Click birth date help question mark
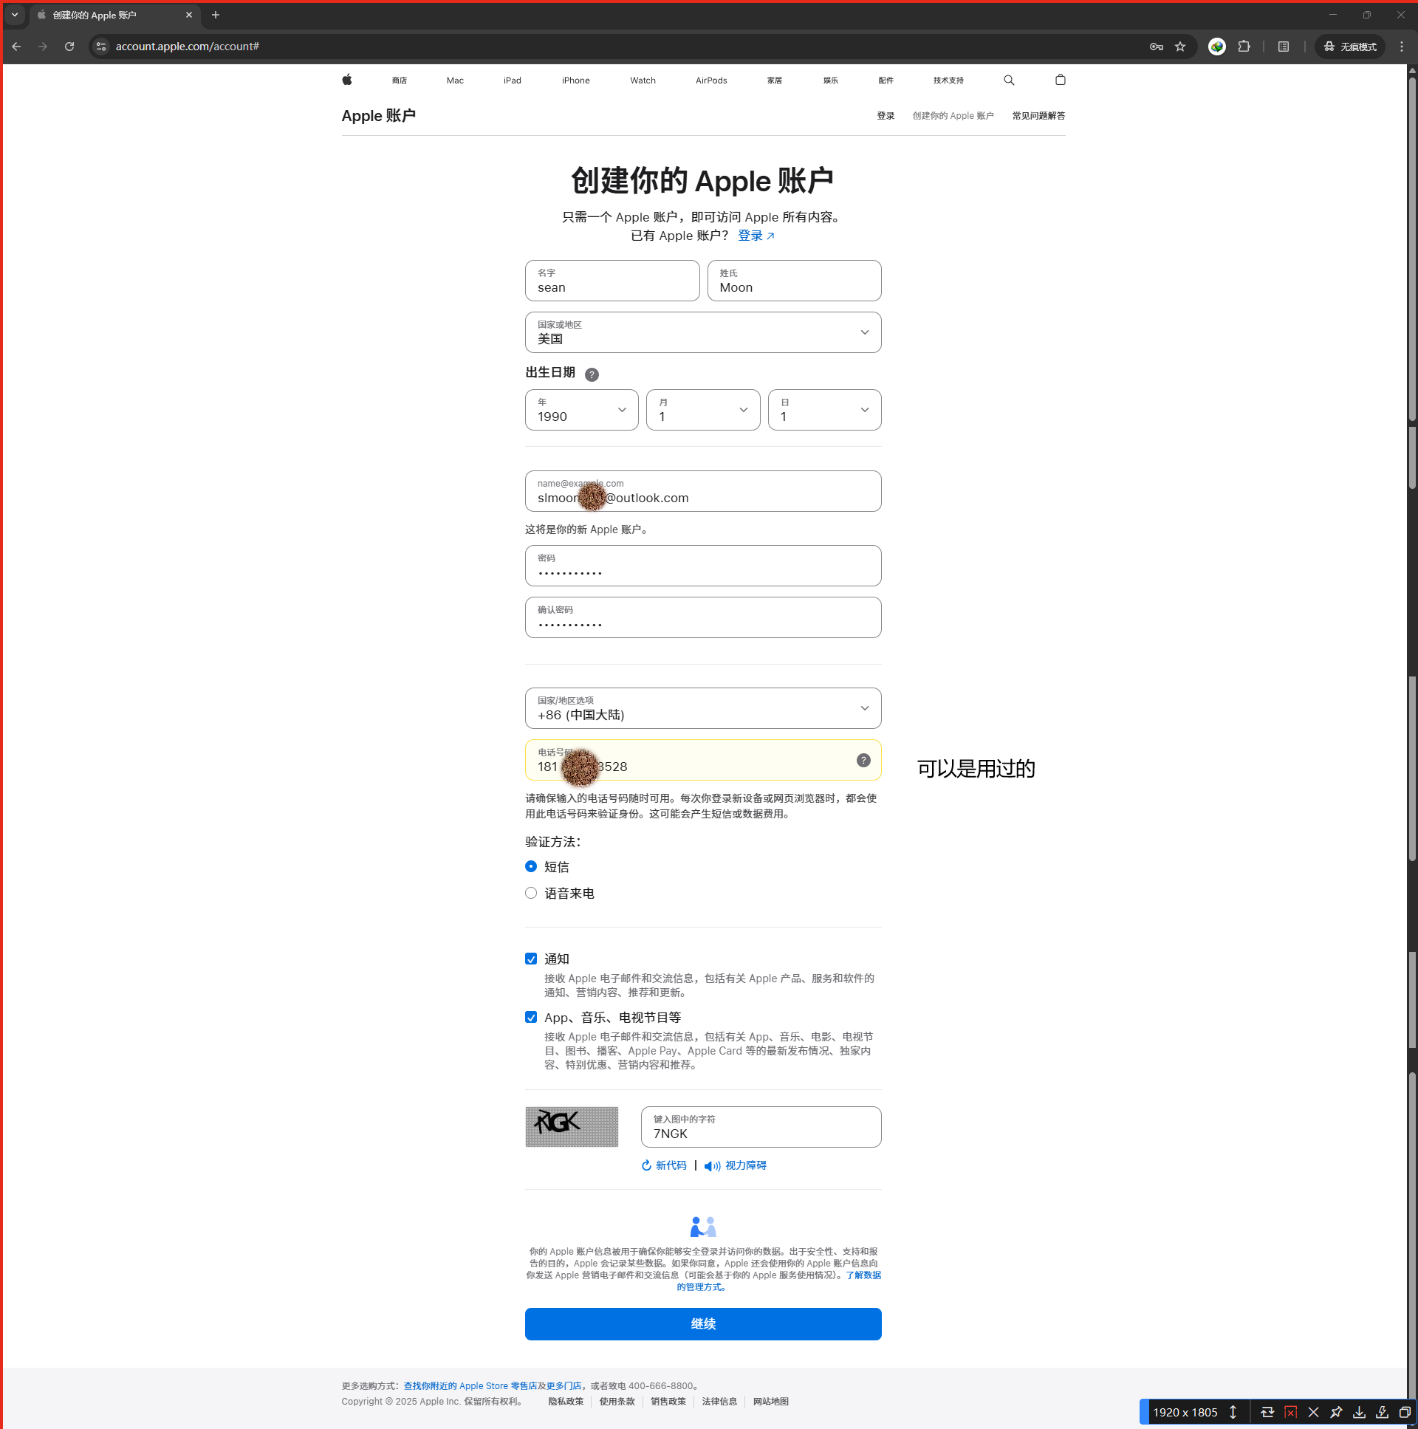The image size is (1418, 1429). (591, 374)
